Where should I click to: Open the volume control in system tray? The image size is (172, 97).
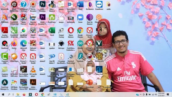[x=156, y=95]
